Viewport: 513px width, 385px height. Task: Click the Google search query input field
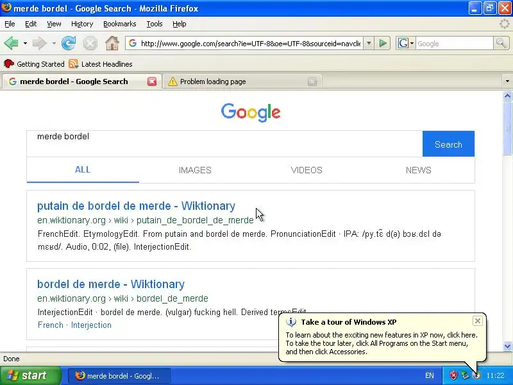tap(225, 144)
